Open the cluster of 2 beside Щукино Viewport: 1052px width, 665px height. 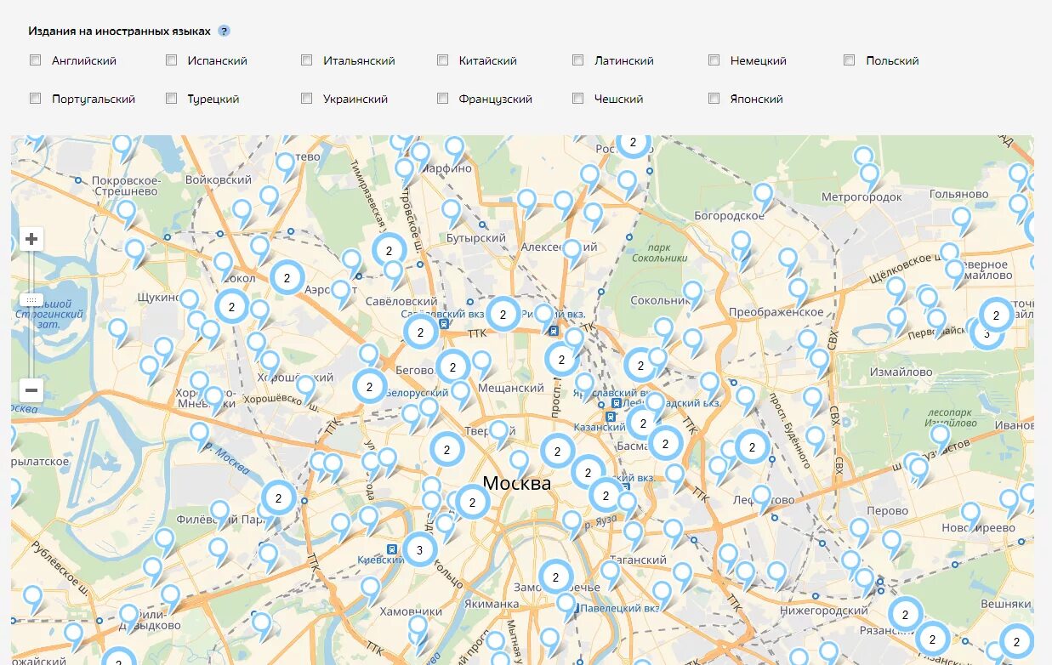pos(231,307)
